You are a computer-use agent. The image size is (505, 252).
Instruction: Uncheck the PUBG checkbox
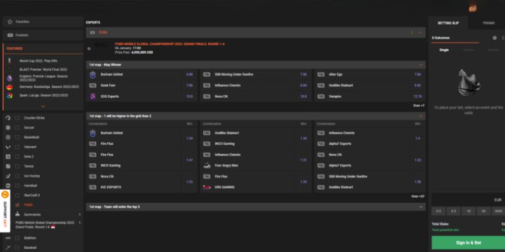coord(17,205)
